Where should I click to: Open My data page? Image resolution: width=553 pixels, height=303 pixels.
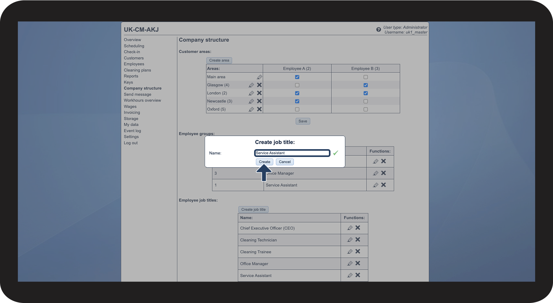131,125
